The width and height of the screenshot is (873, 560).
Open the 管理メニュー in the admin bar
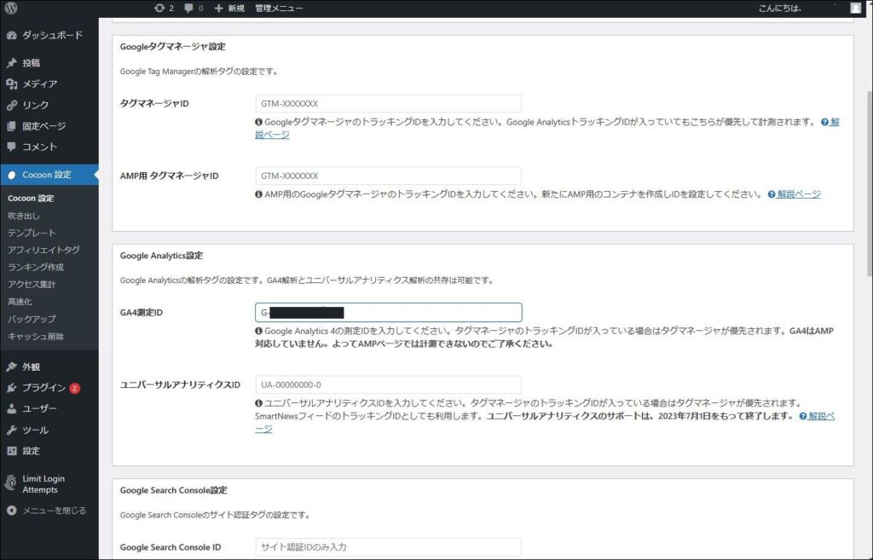click(x=279, y=8)
